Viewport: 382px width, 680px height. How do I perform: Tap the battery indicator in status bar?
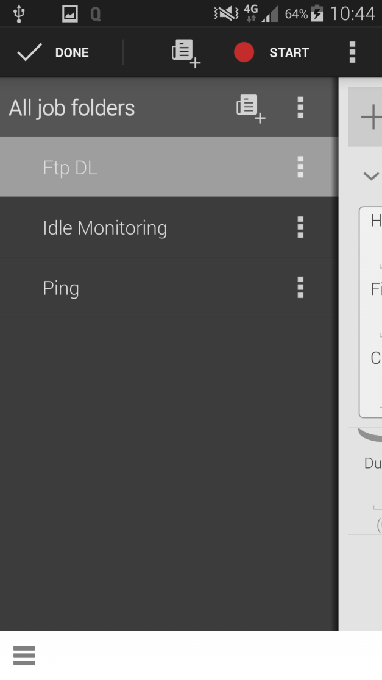point(317,14)
